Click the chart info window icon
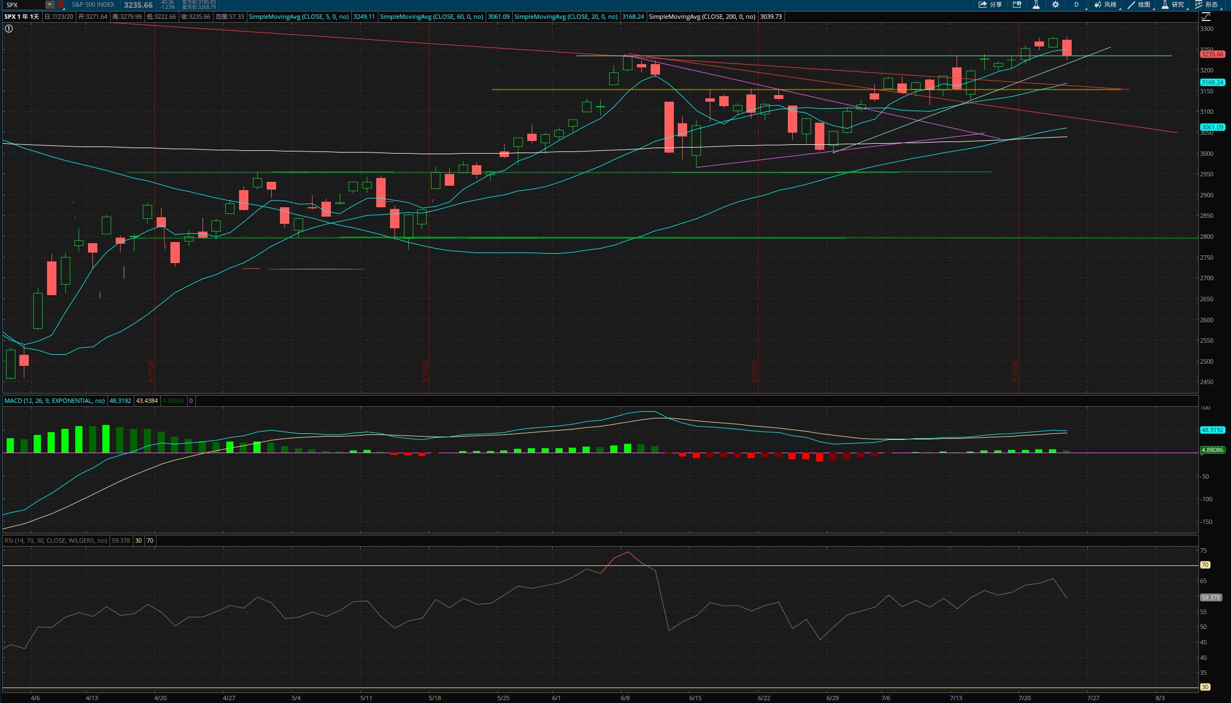 (1017, 4)
